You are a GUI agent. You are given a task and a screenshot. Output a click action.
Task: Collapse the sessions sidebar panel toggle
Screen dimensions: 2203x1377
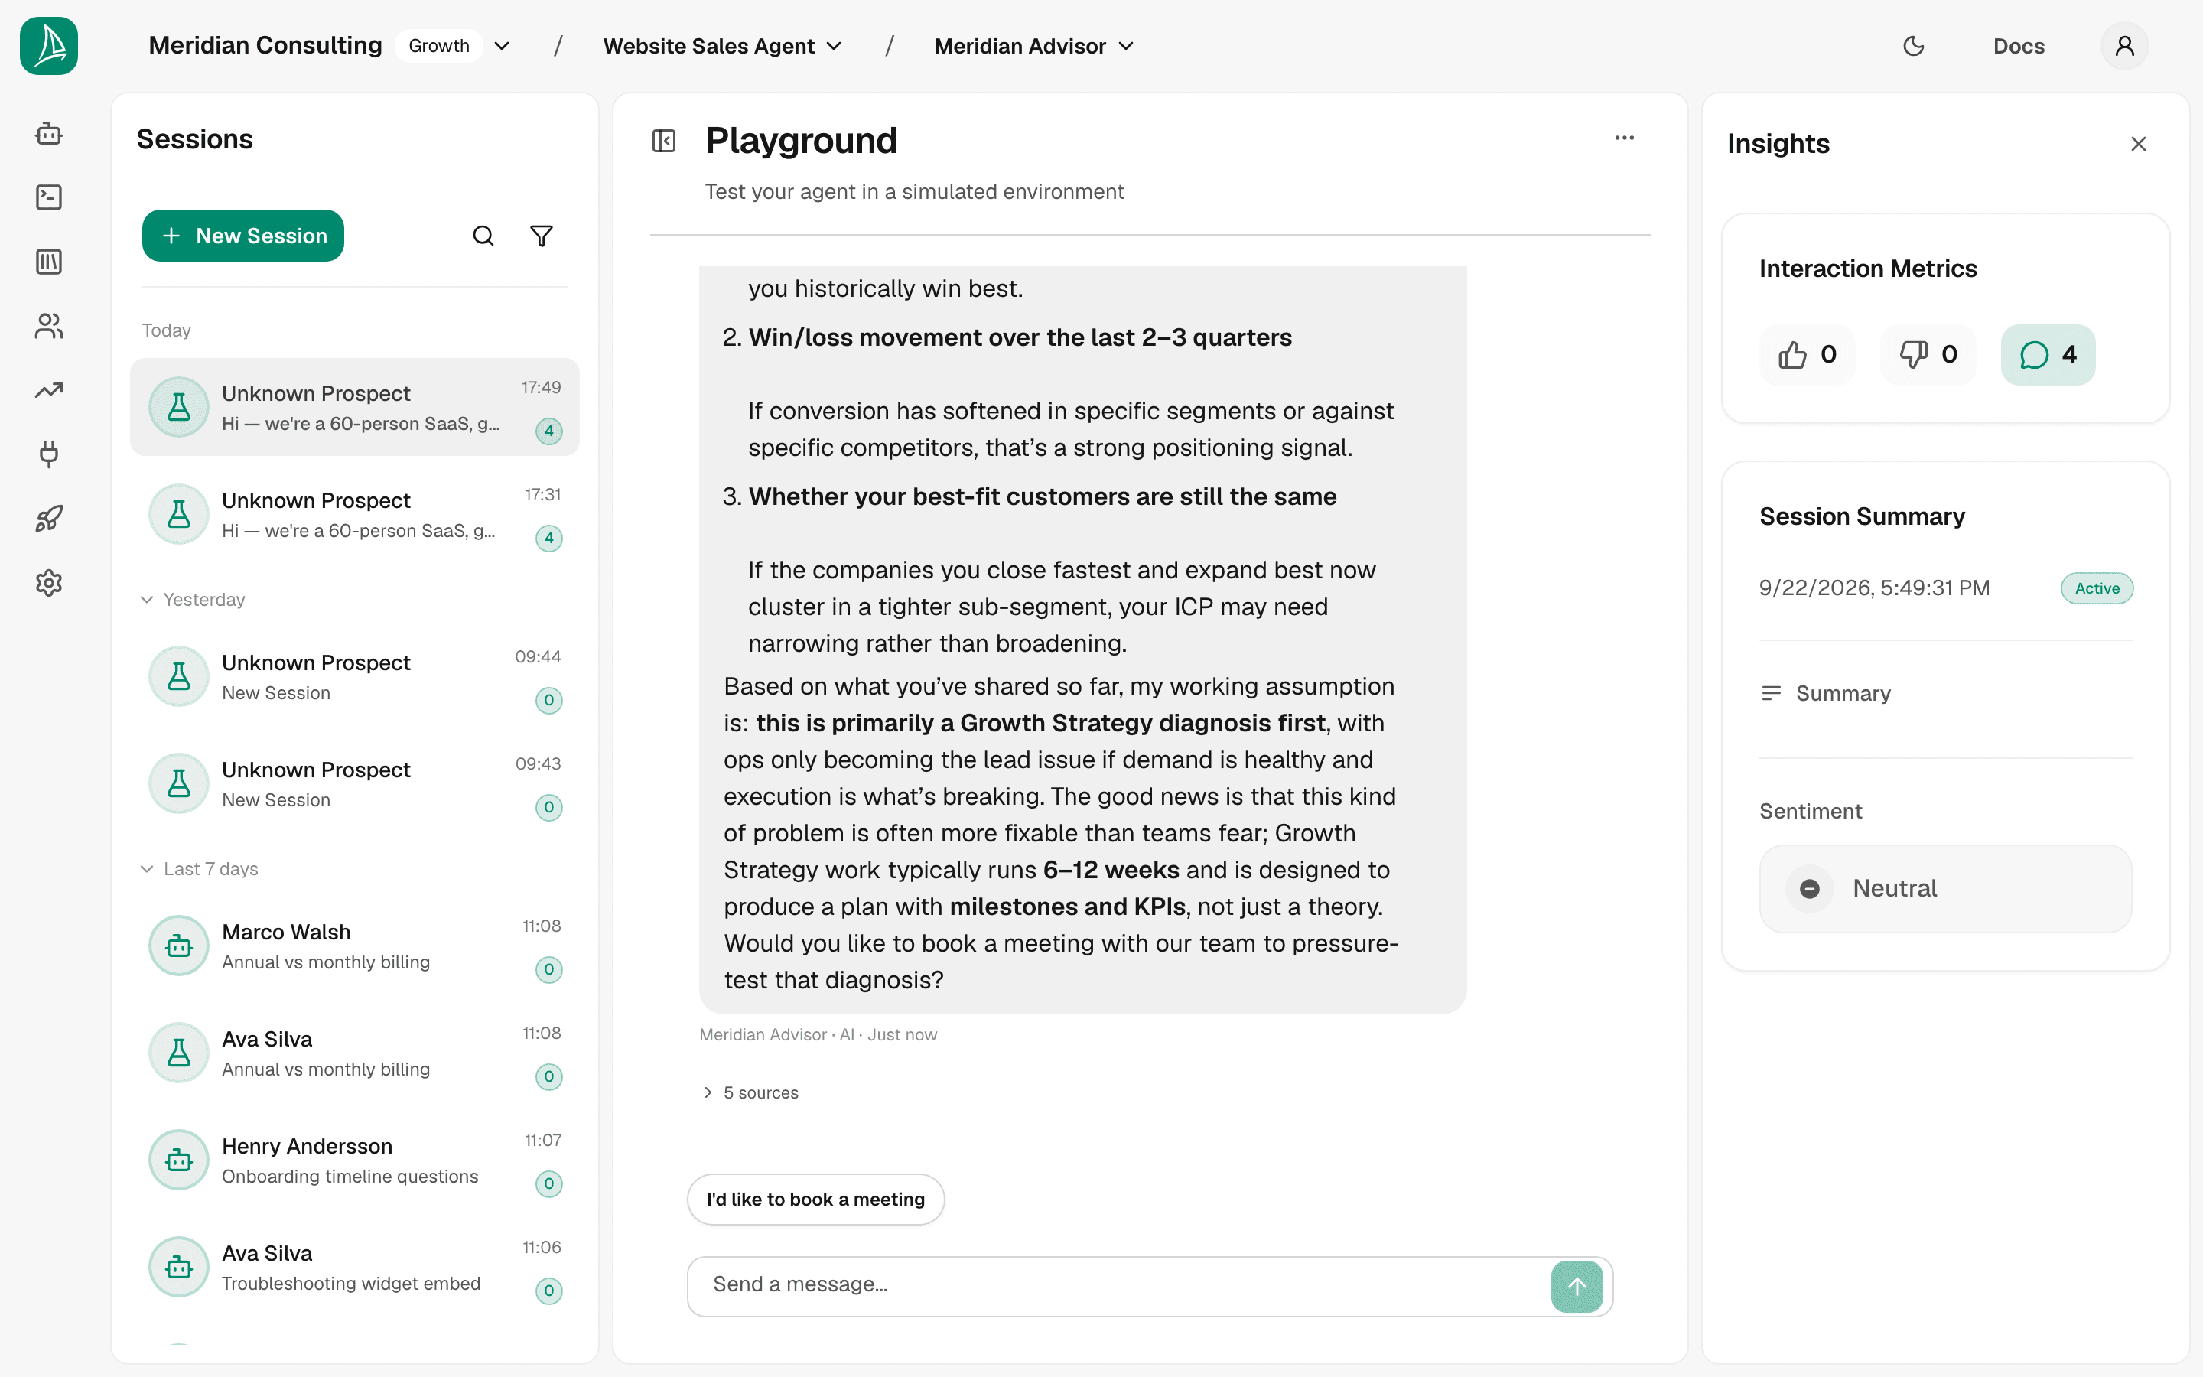tap(664, 140)
